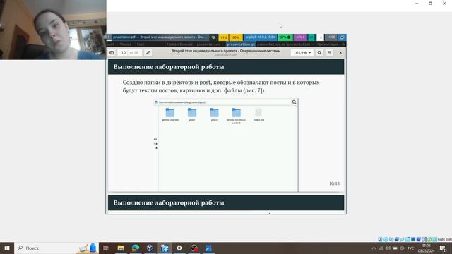Open volume control in system tray
Screen dimensions: 452x254
tap(388, 248)
